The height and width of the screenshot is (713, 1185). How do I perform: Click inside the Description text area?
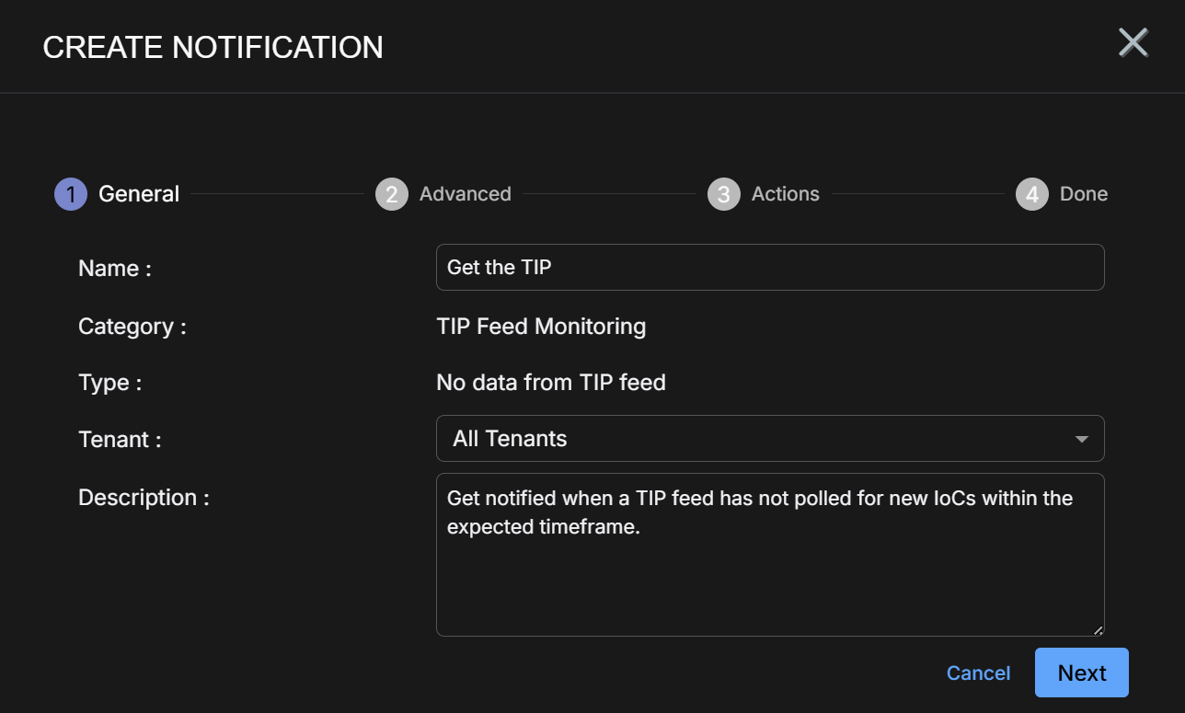[x=769, y=570]
